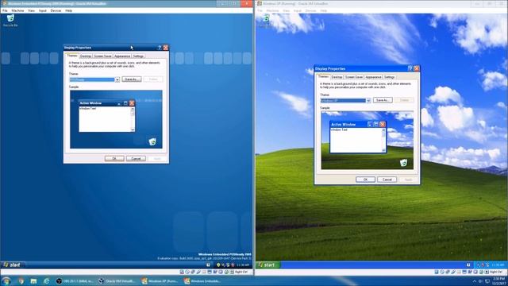Select Themes tab in POSReady Display Properties
The width and height of the screenshot is (508, 286).
pos(72,56)
